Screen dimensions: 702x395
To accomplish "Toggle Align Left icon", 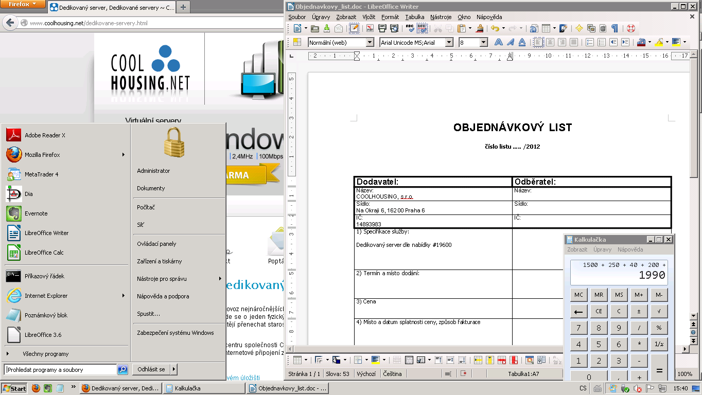I will 538,42.
